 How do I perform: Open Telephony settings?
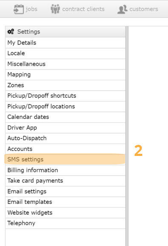(65, 223)
